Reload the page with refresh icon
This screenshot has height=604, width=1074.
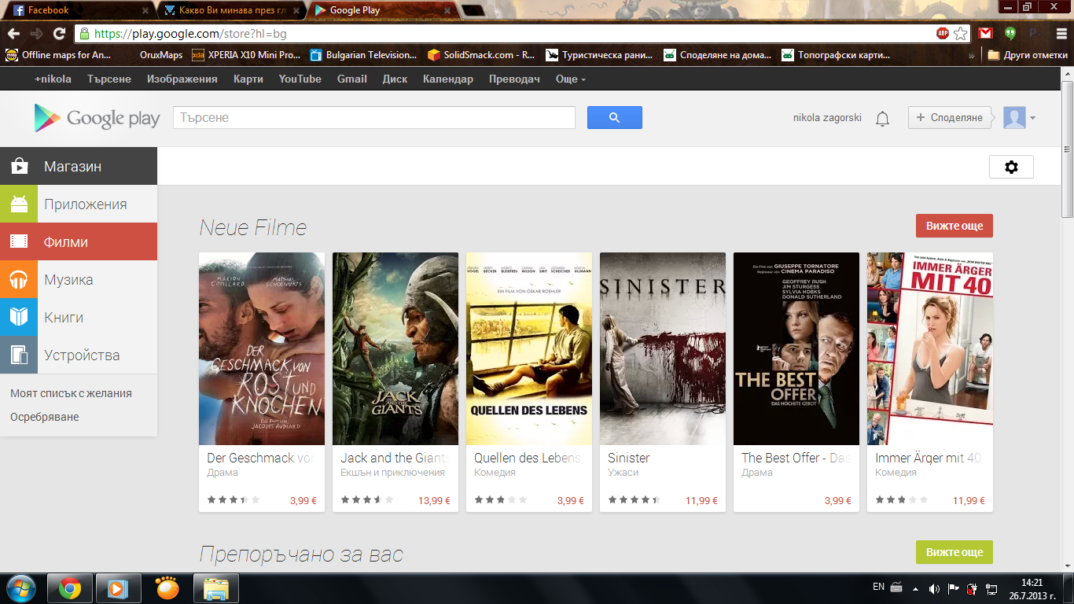tap(59, 34)
